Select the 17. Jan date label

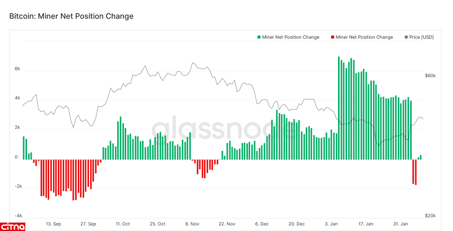click(x=366, y=224)
